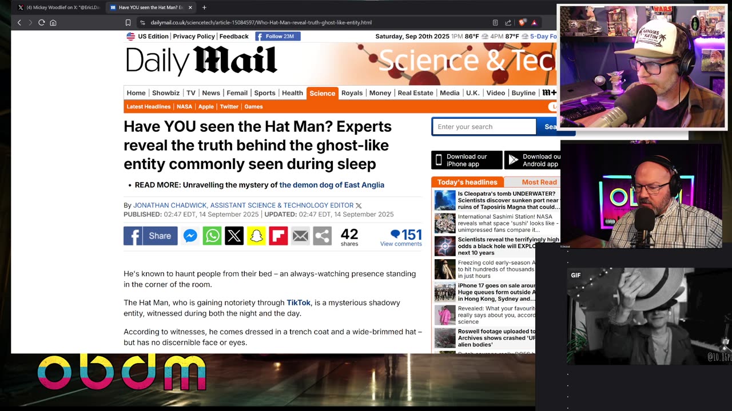Open the Real Estate nav tab
The image size is (732, 411).
415,92
